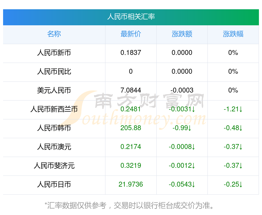Click the price 0.1837
The image size is (262, 215).
click(x=131, y=53)
